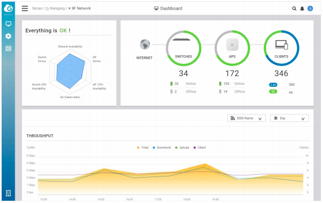Click the BF Network breadcrumb
This screenshot has height=203, width=323.
(79, 8)
